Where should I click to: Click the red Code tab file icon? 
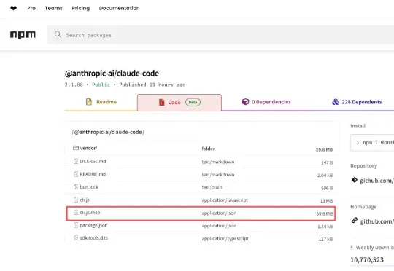pos(161,102)
